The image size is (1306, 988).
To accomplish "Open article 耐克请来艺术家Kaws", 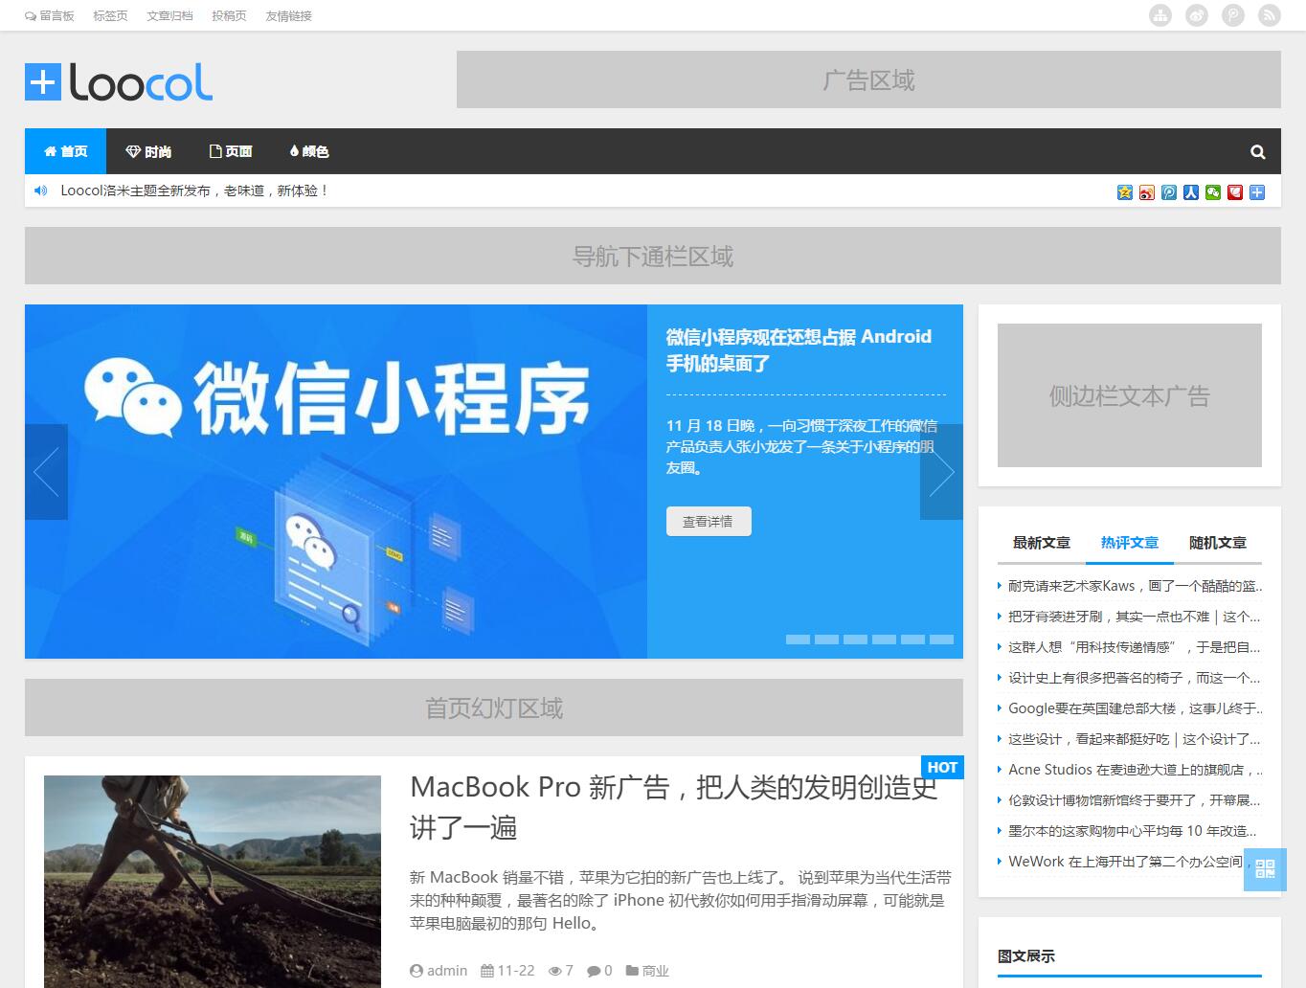I will click(x=1135, y=586).
